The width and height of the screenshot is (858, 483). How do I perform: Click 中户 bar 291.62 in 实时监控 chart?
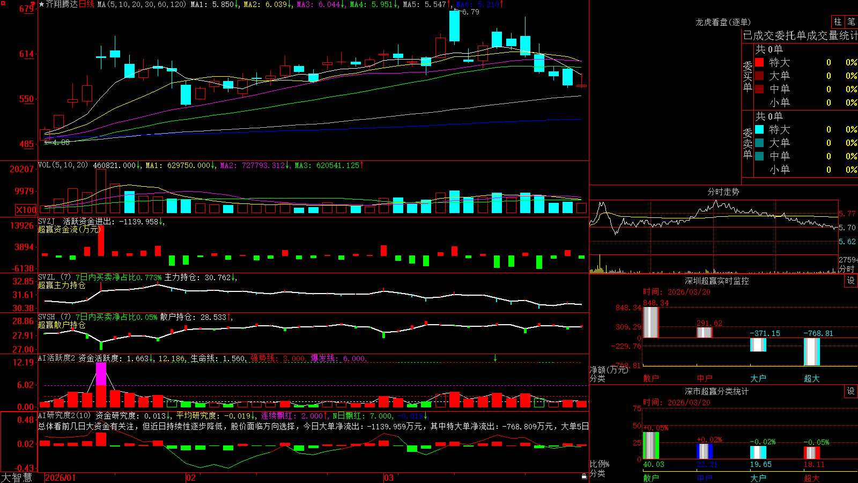pos(705,332)
